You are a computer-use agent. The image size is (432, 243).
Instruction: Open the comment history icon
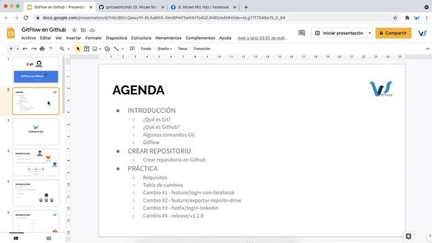tap(302, 33)
